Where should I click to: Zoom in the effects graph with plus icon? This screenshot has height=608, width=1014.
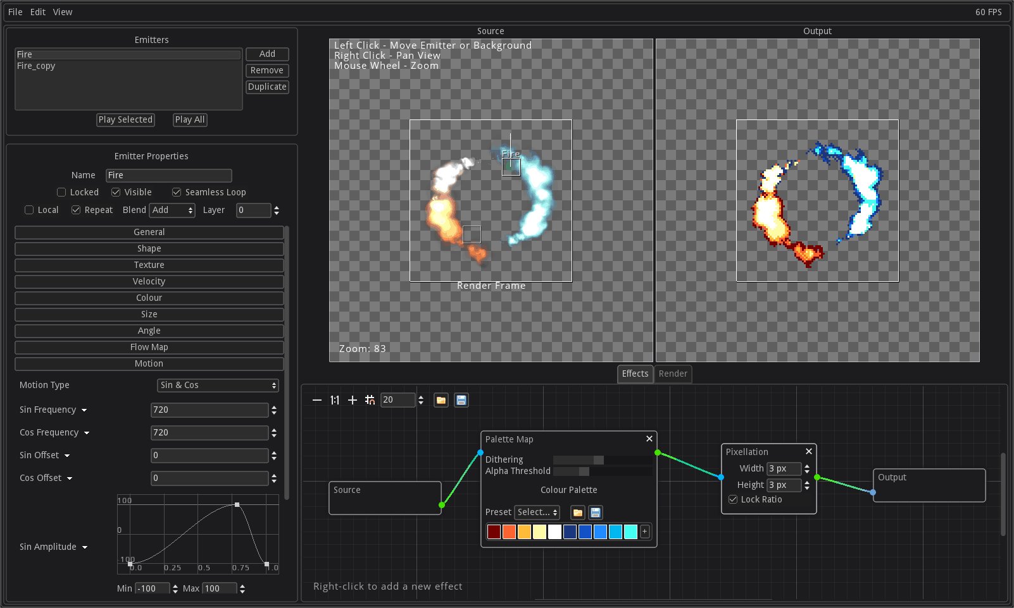(x=353, y=400)
